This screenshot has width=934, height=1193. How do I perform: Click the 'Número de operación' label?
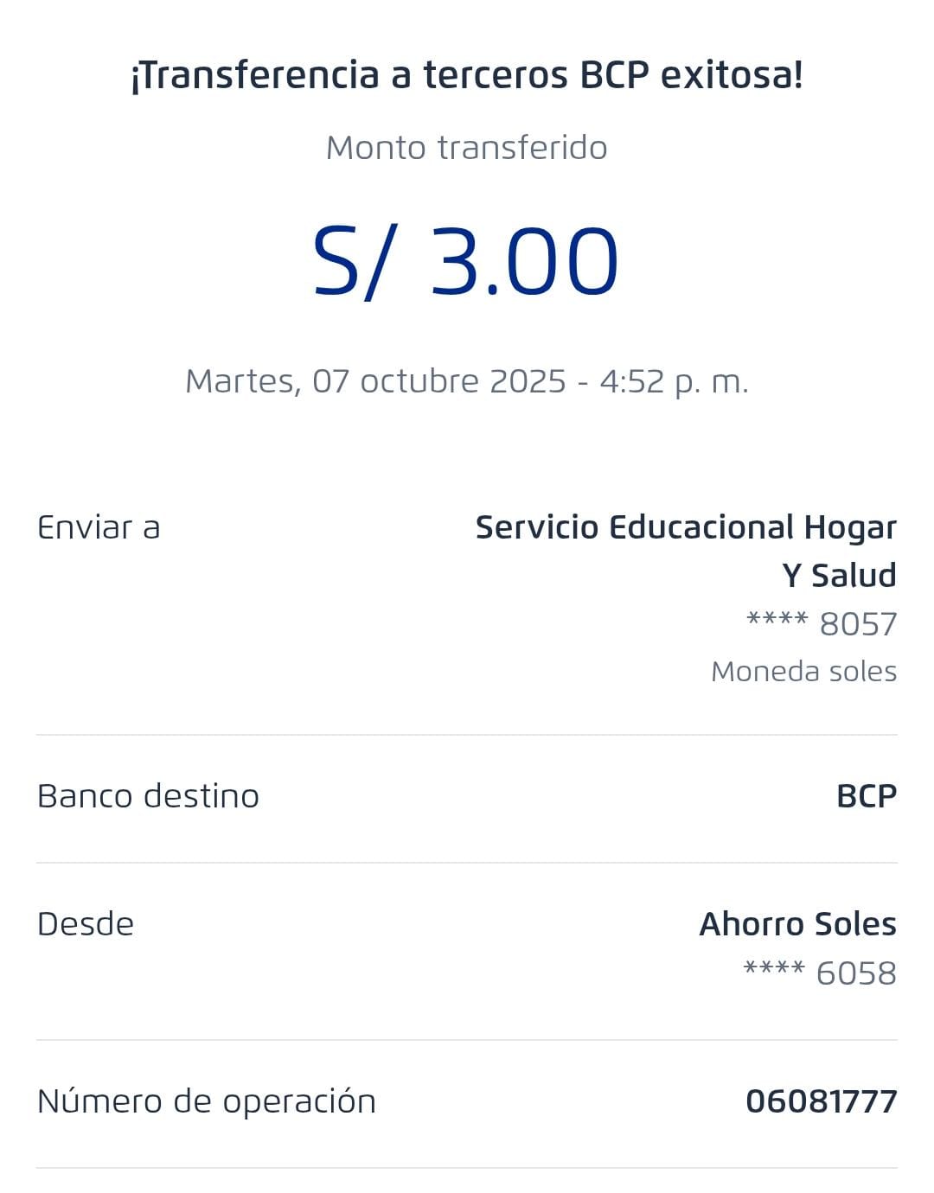[207, 1101]
